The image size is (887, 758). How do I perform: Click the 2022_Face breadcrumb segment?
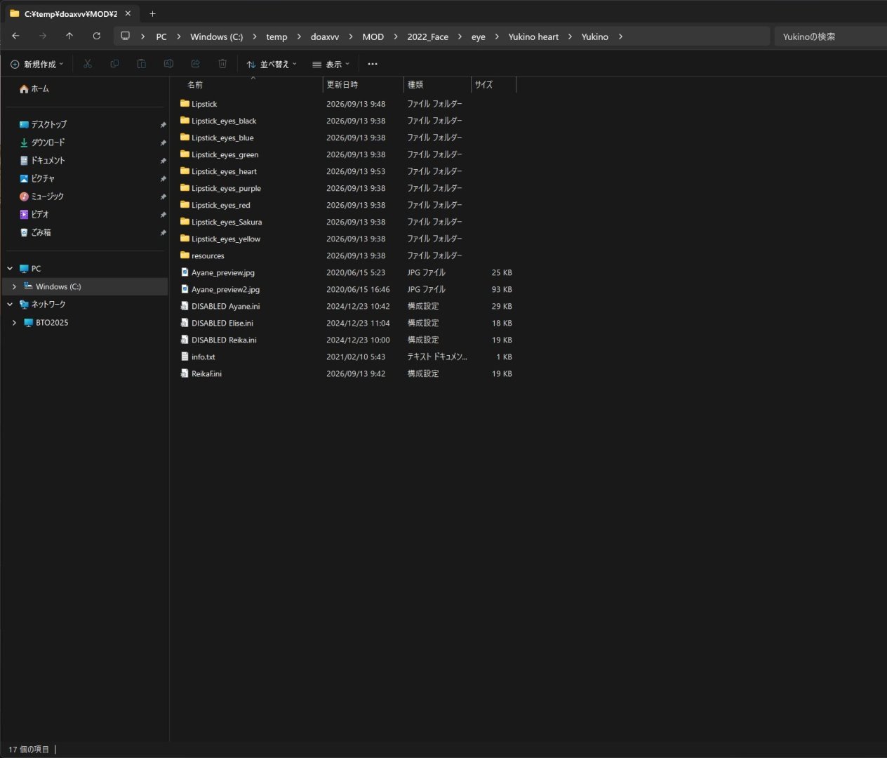tap(427, 36)
